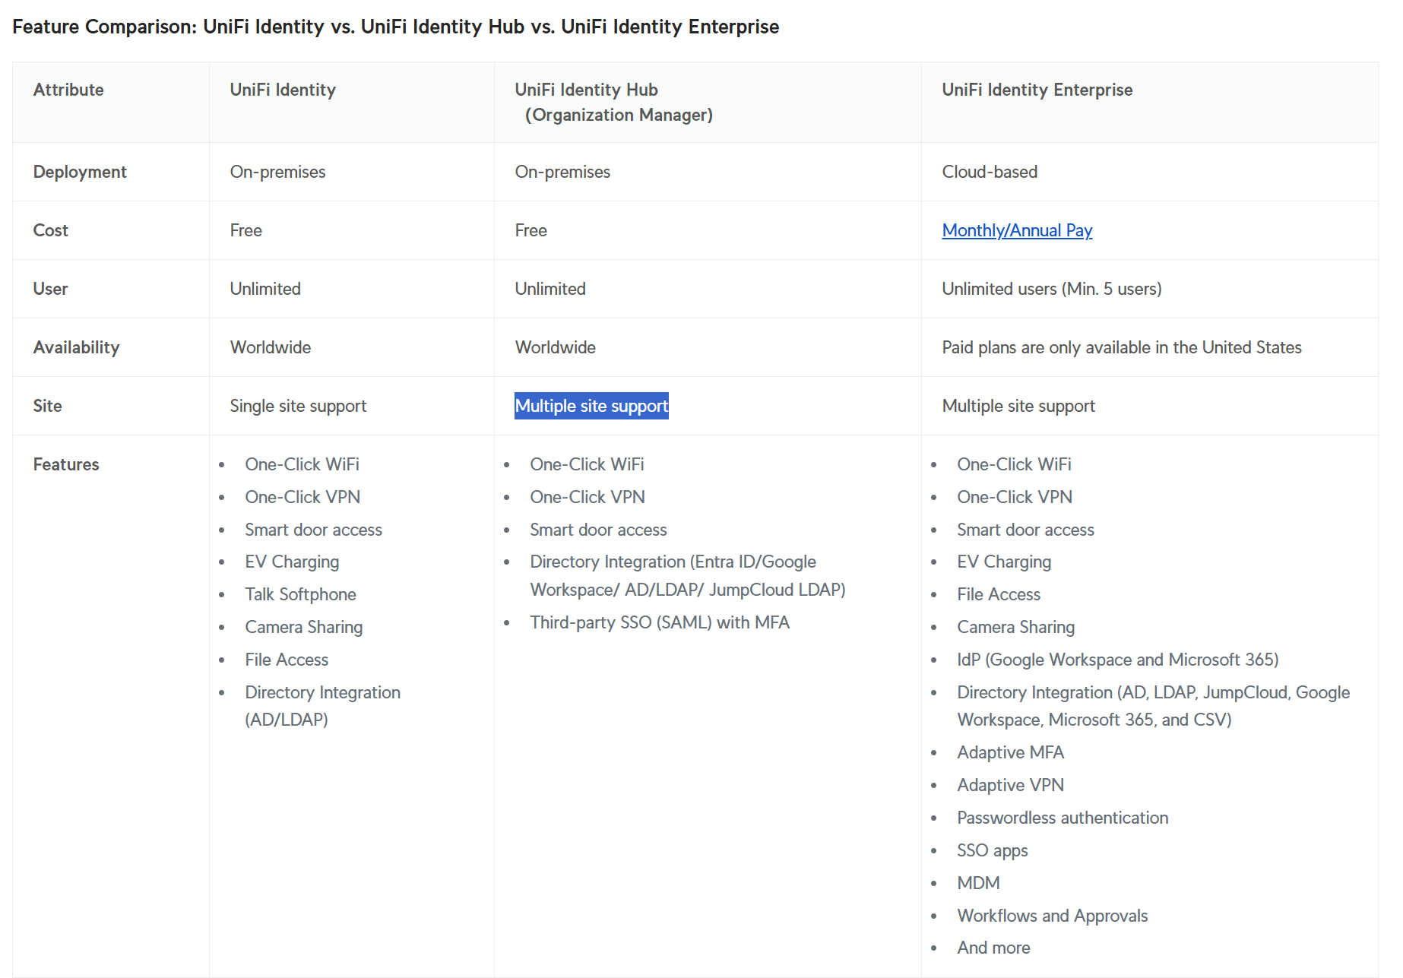The width and height of the screenshot is (1403, 978).
Task: Select the MDM feature item
Action: point(978,883)
